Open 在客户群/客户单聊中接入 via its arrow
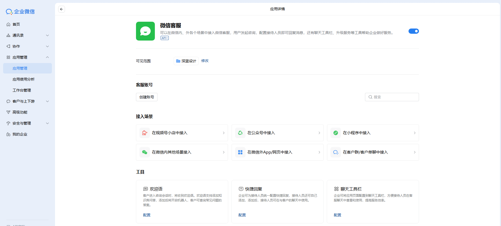This screenshot has height=226, width=501. point(415,152)
